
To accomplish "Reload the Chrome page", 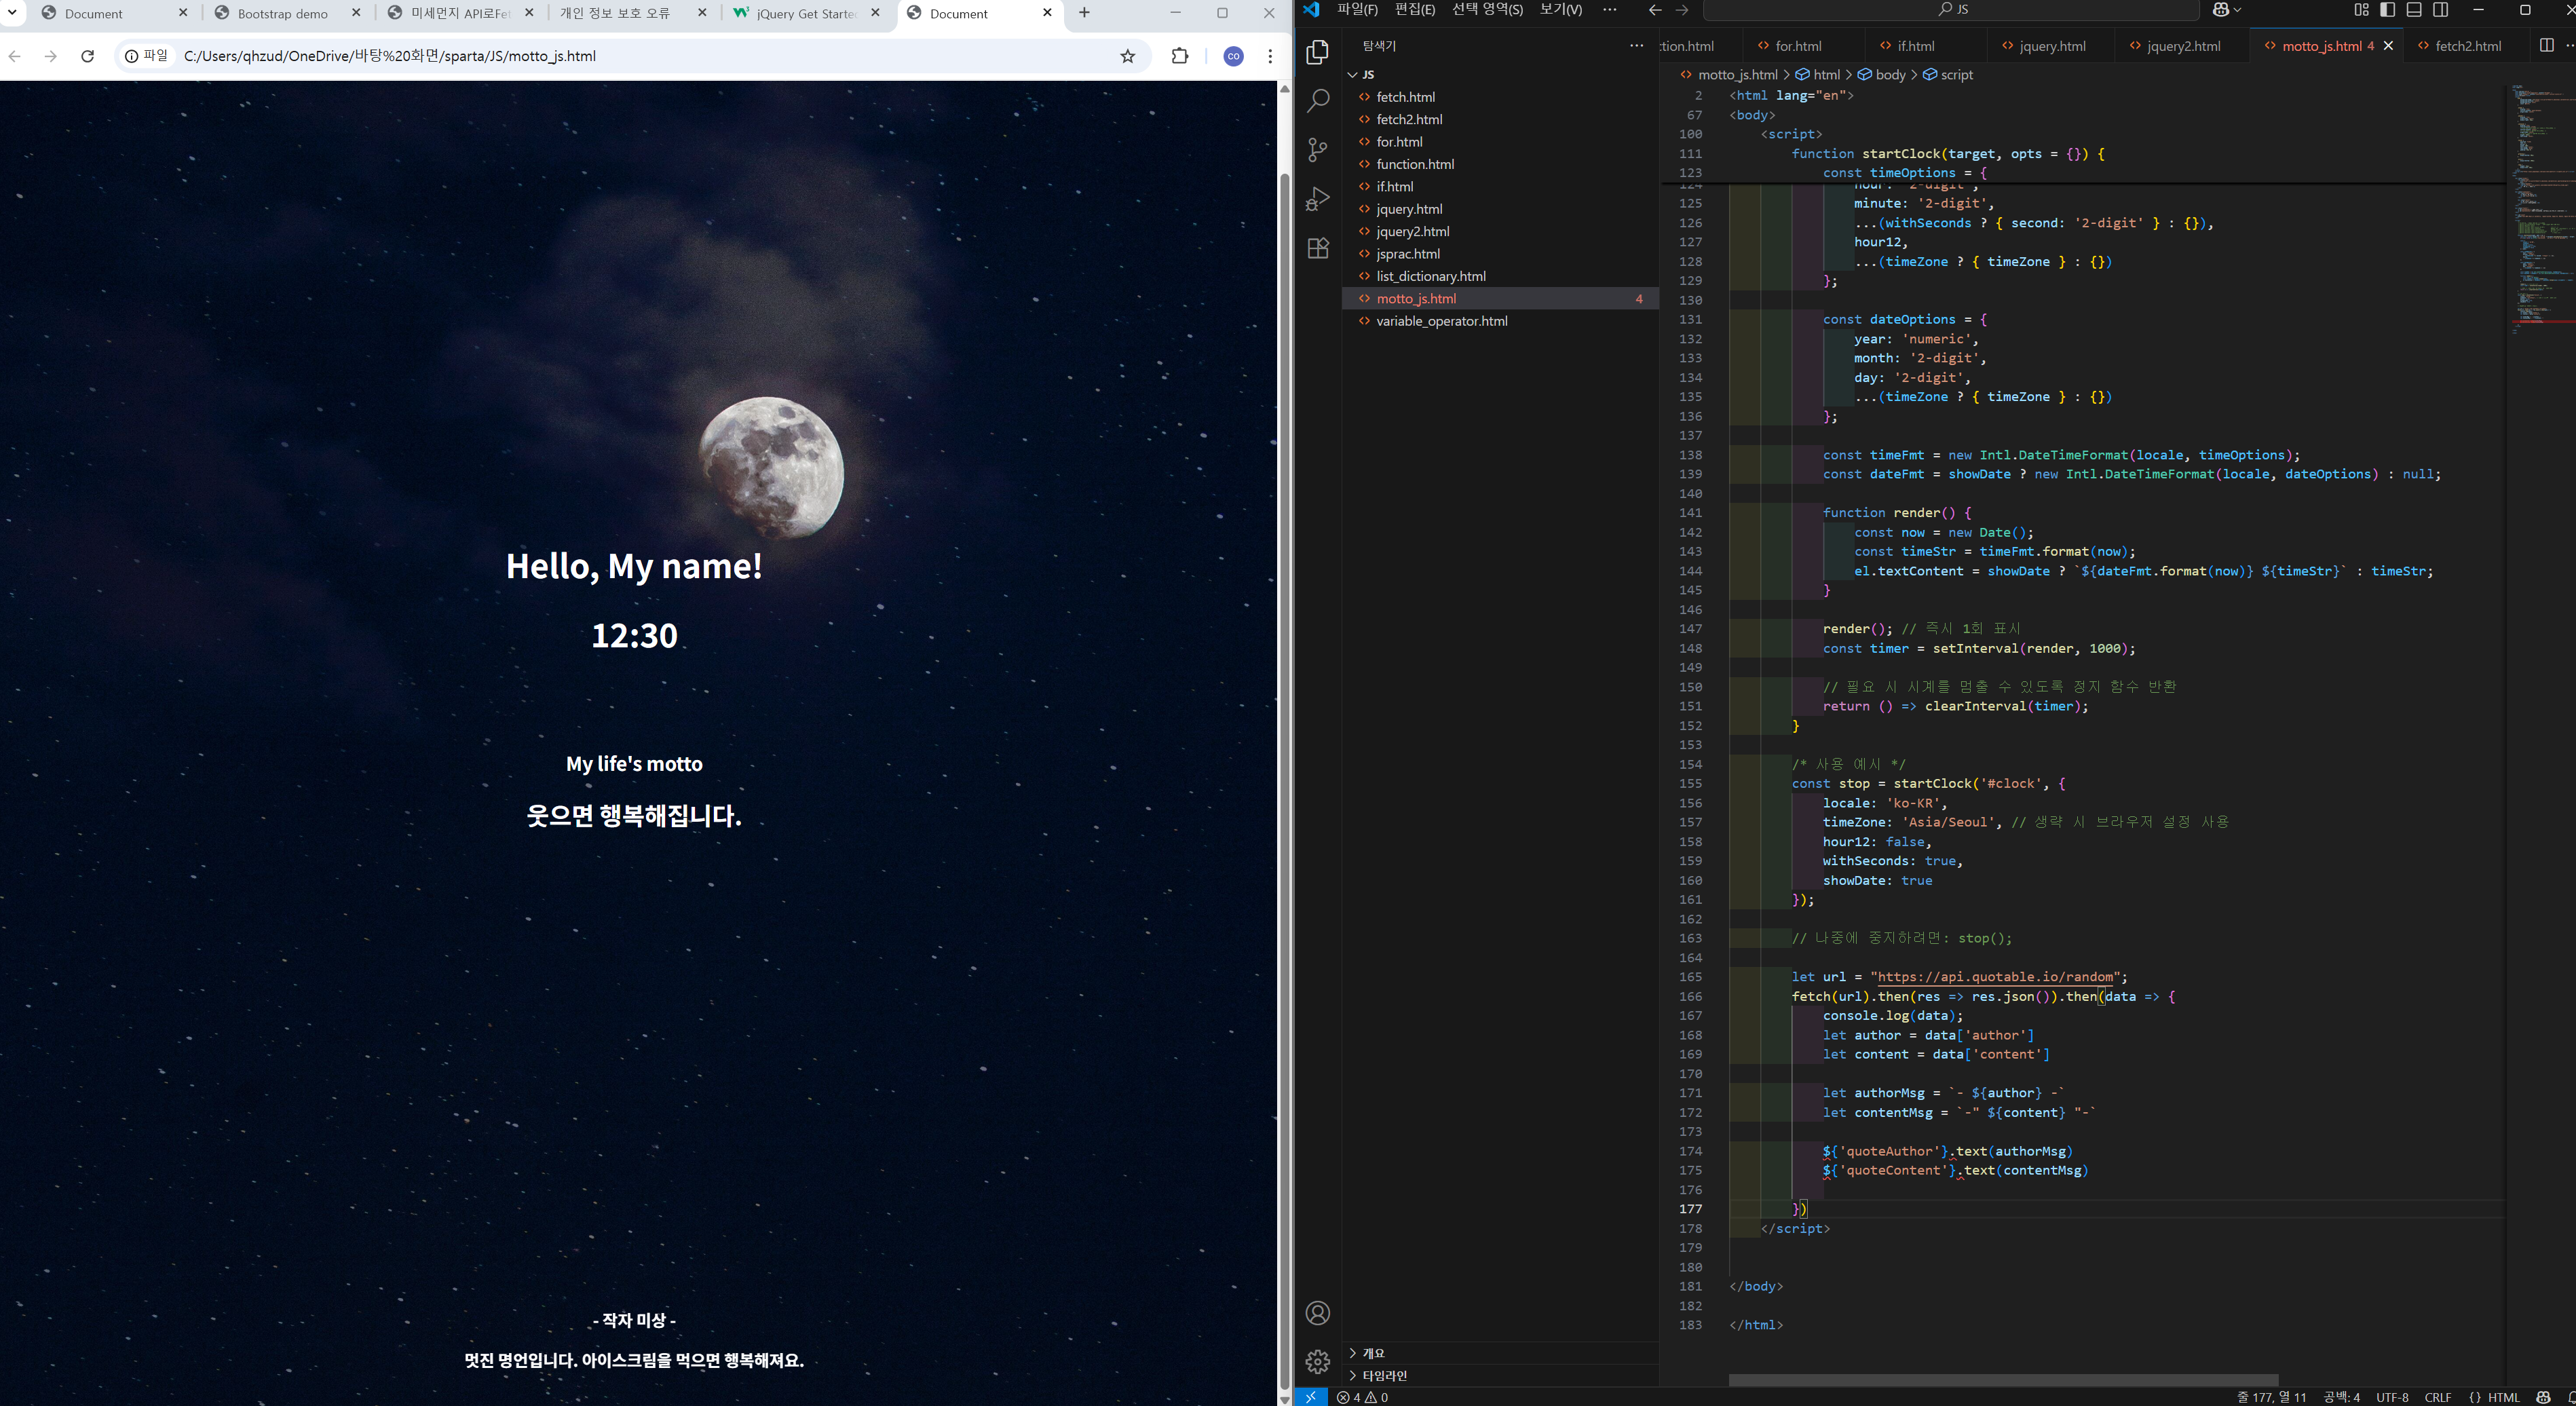I will (x=88, y=56).
